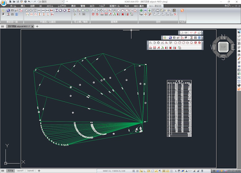Open the annotation scale 1:1 dropdown

[x=190, y=171]
